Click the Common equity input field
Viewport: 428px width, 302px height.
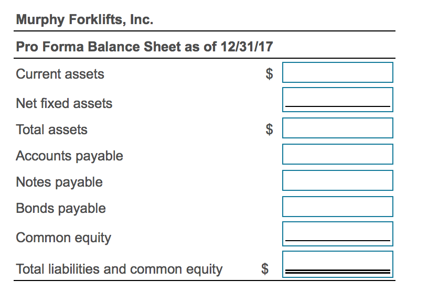(x=337, y=234)
